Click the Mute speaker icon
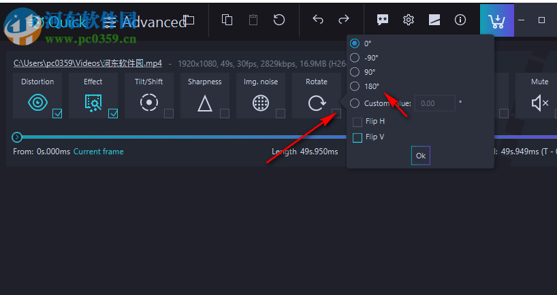Viewport: 557px width, 295px height. [539, 103]
